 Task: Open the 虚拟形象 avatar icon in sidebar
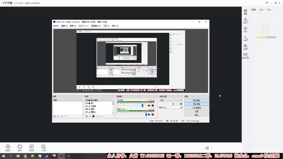pos(245,56)
